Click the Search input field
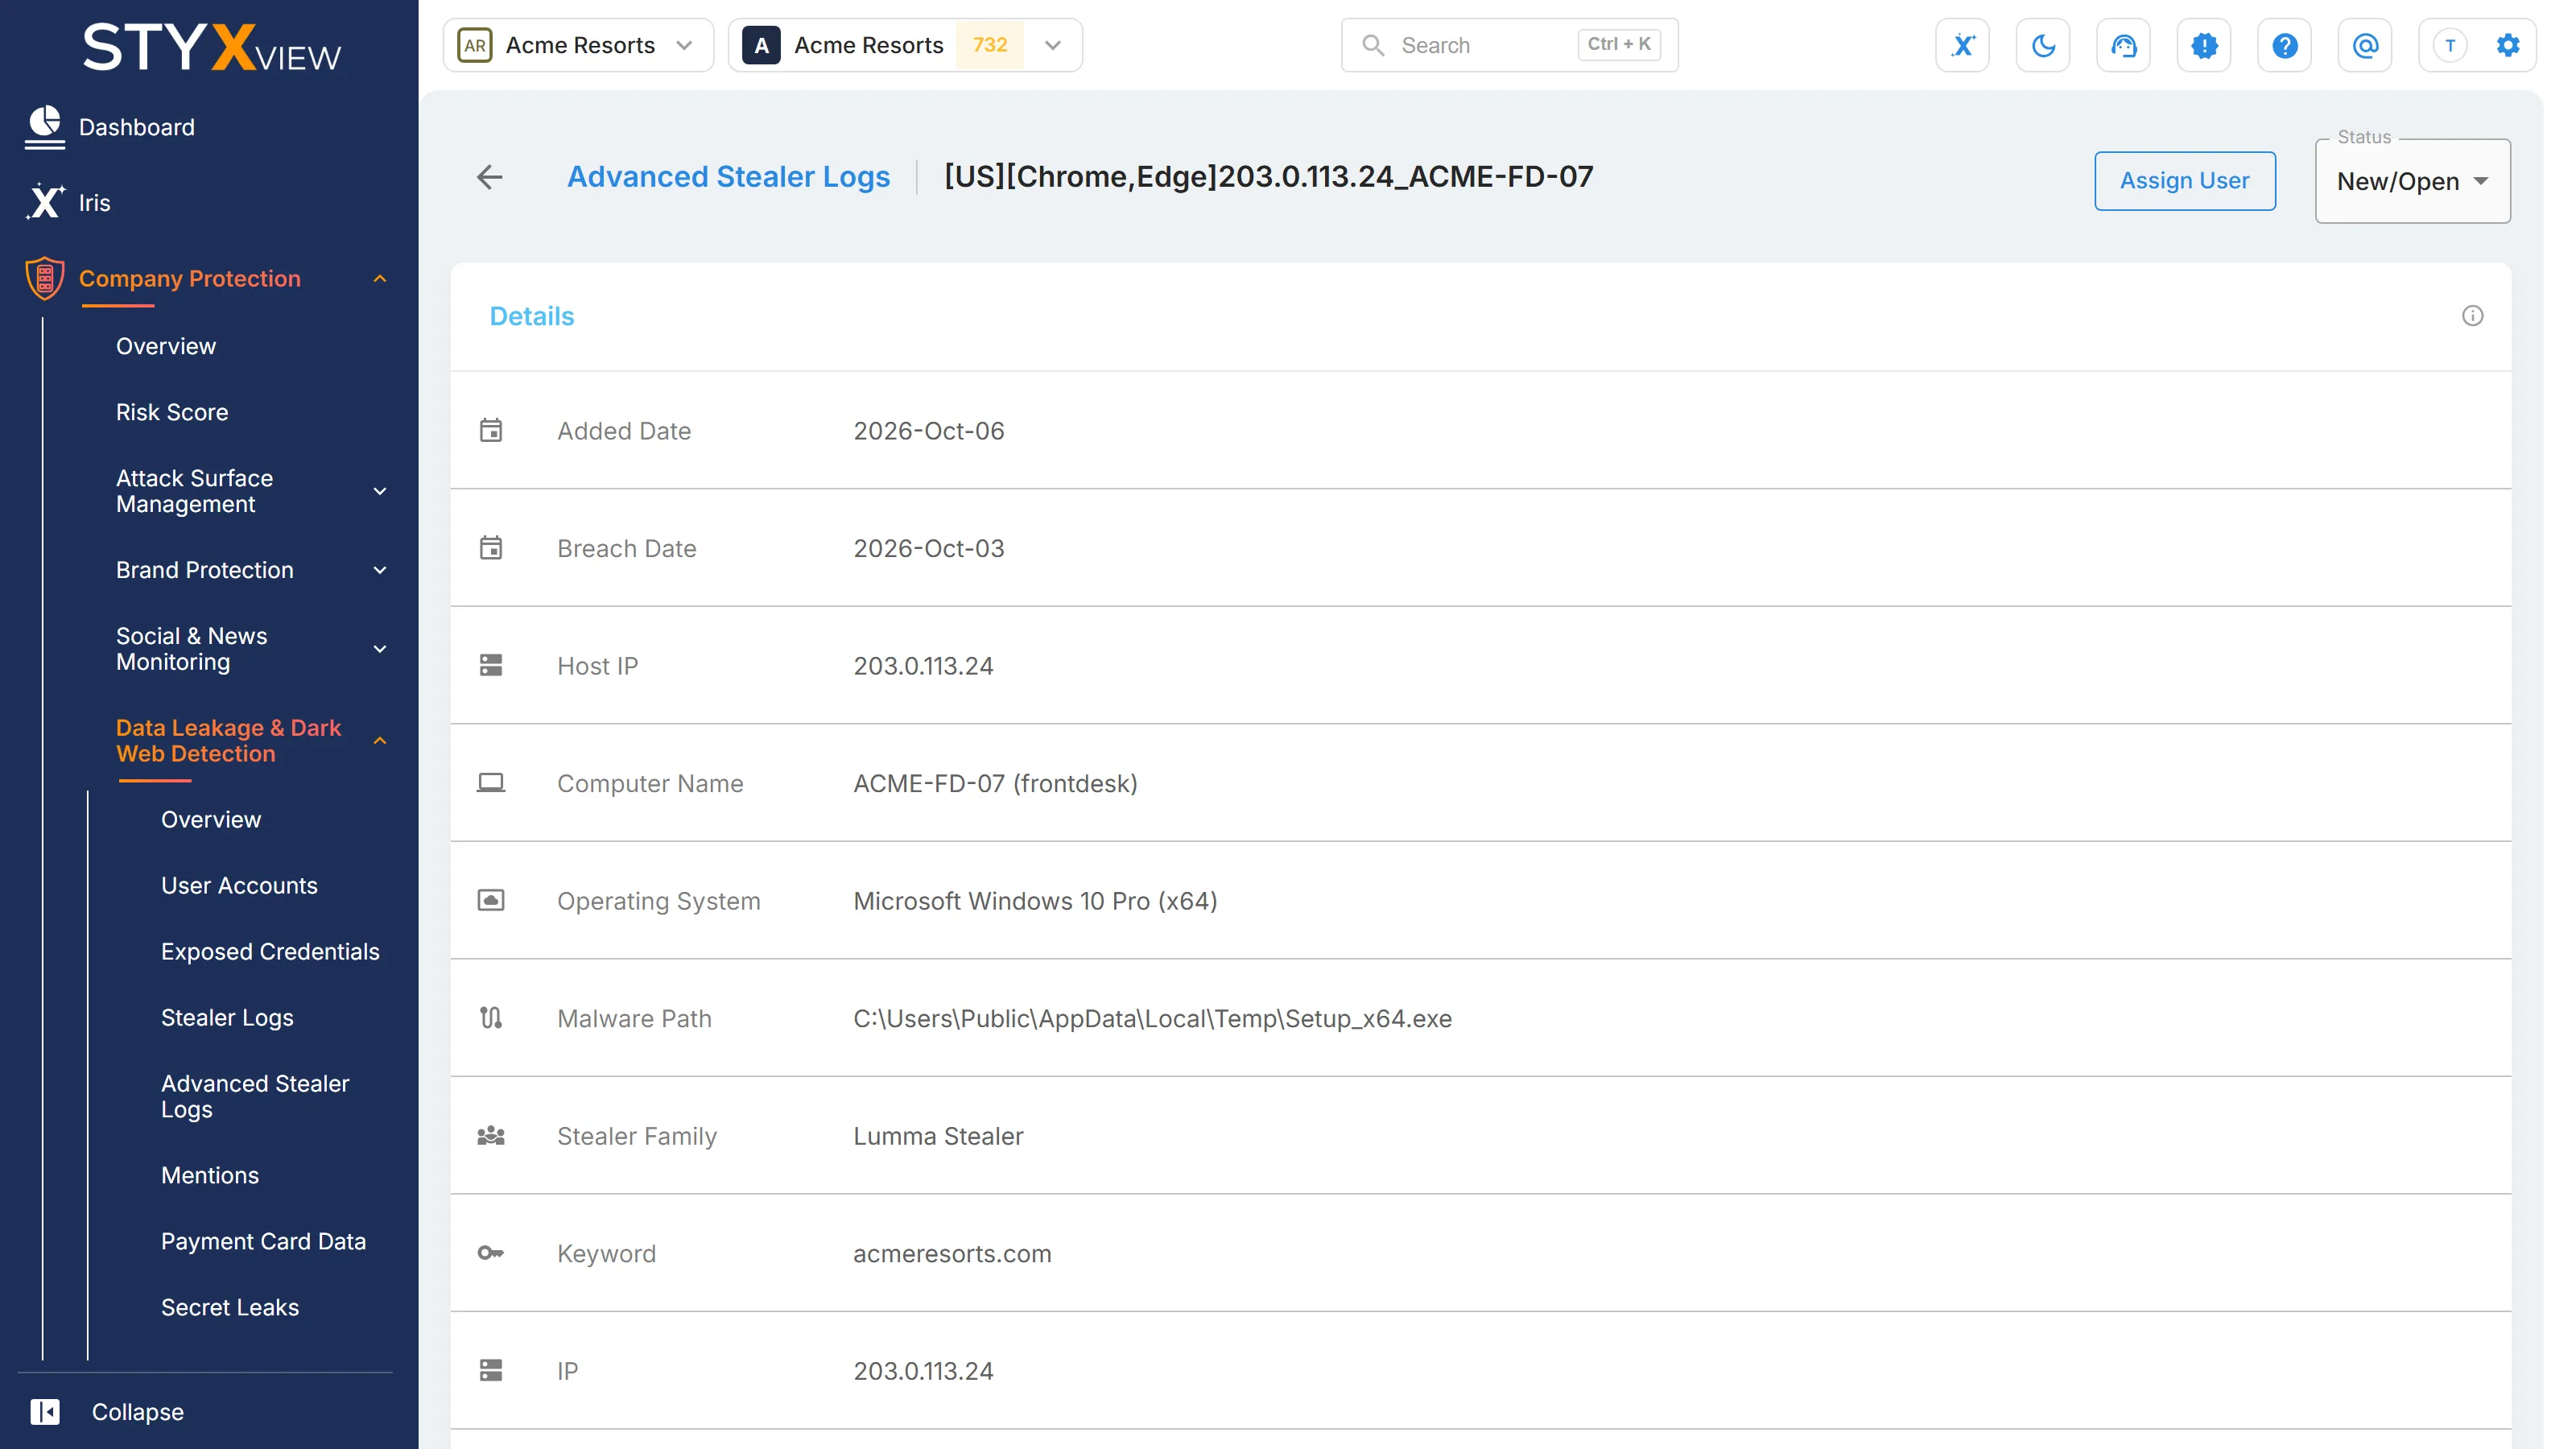The image size is (2576, 1449). (1509, 45)
